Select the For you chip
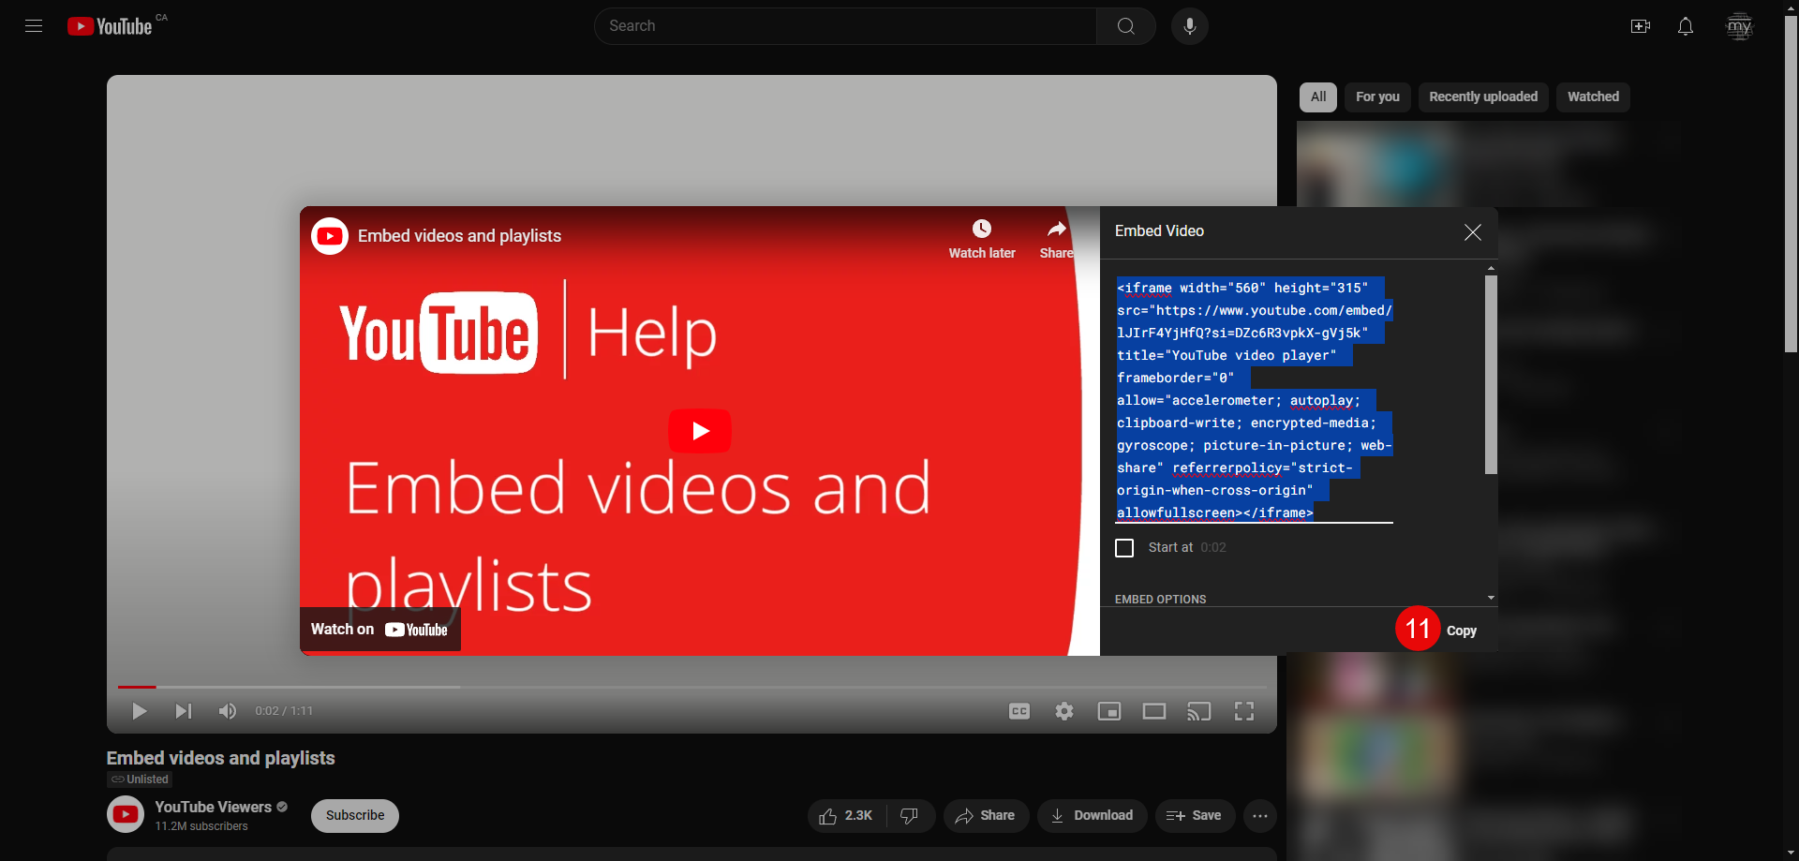 click(x=1377, y=96)
